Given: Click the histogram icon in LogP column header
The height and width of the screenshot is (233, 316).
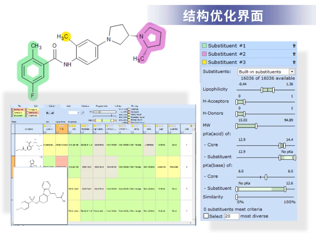Looking at the screenshot, I should tap(158, 132).
